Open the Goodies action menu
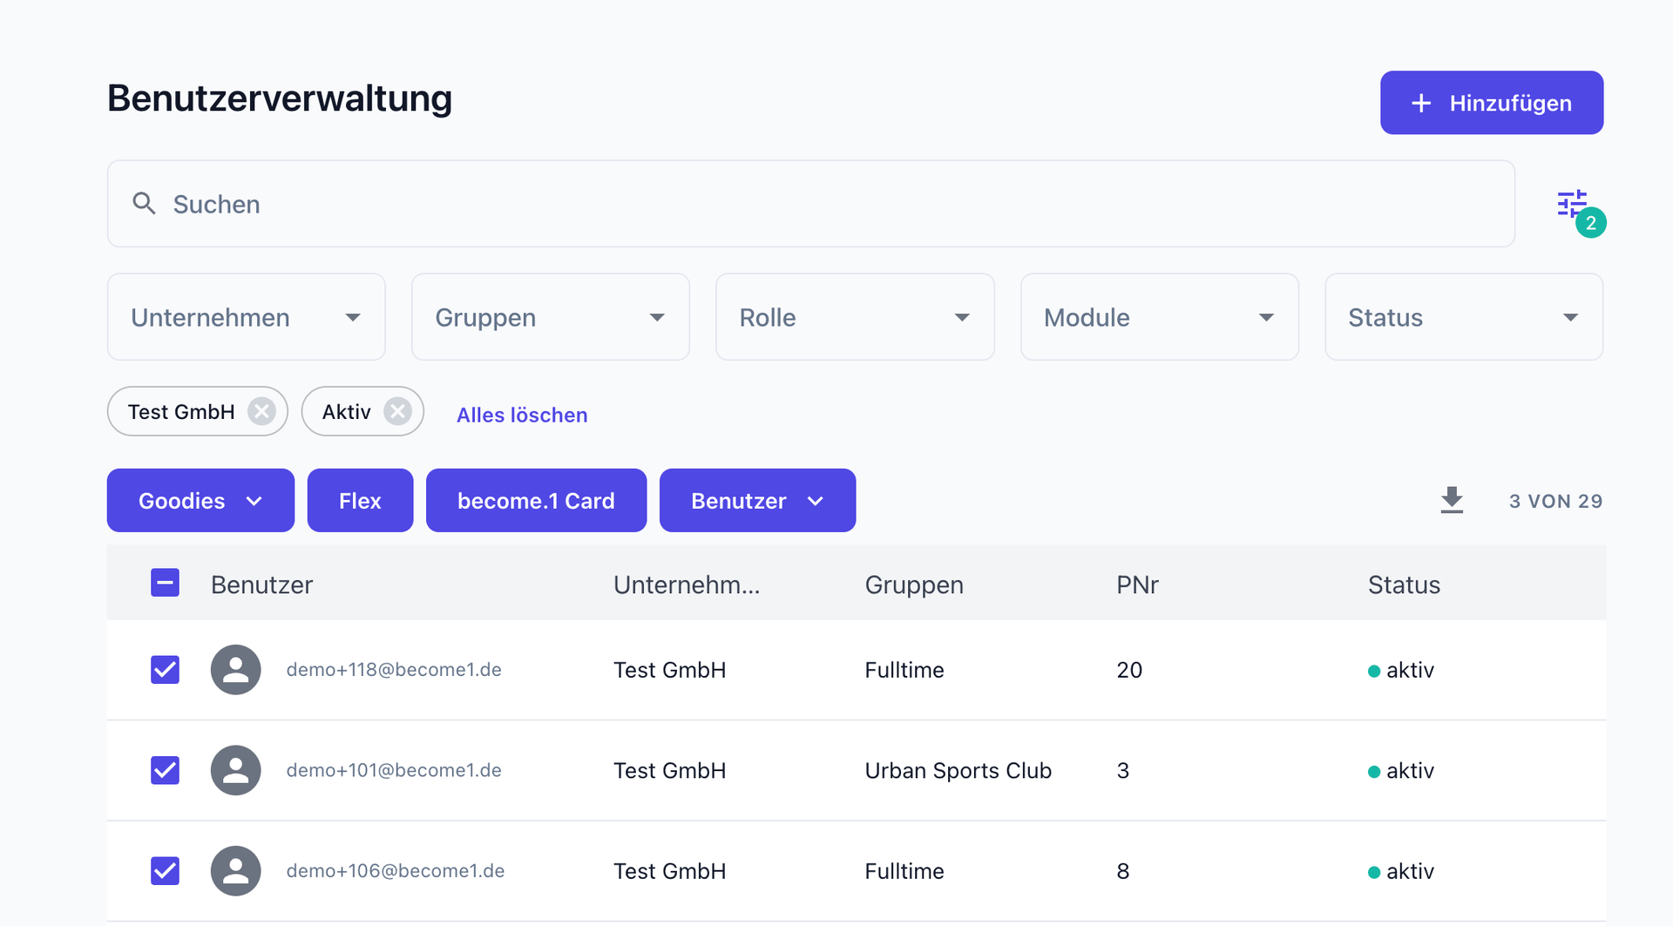This screenshot has width=1673, height=926. coord(200,501)
